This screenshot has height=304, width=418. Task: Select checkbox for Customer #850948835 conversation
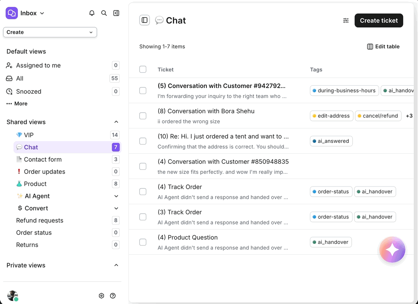[x=143, y=166]
